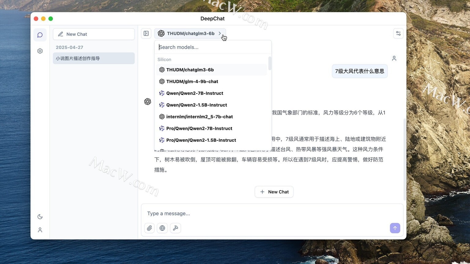
Task: Toggle web search globe icon
Action: point(162,228)
